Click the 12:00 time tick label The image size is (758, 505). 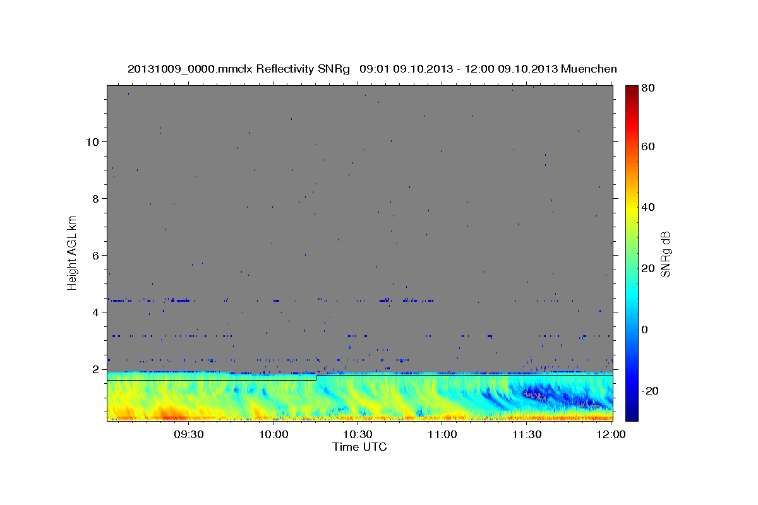[x=611, y=434]
